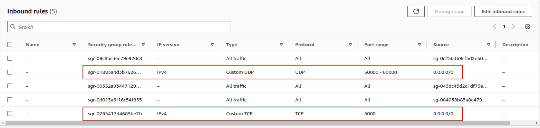Open table preferences gear icon
Image resolution: width=540 pixels, height=128 pixels.
pos(528,27)
